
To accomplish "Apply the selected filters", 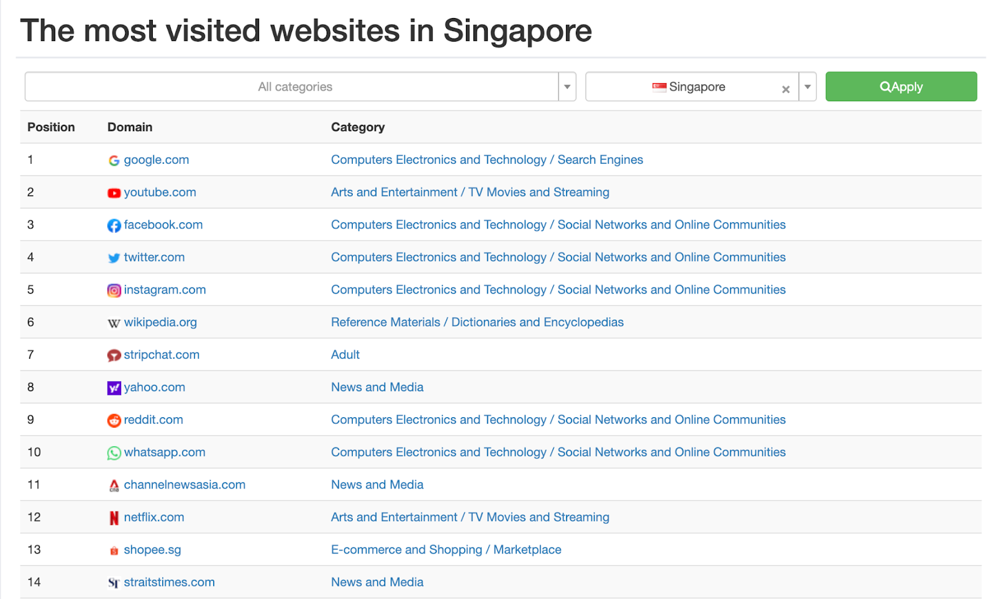I will (x=901, y=86).
